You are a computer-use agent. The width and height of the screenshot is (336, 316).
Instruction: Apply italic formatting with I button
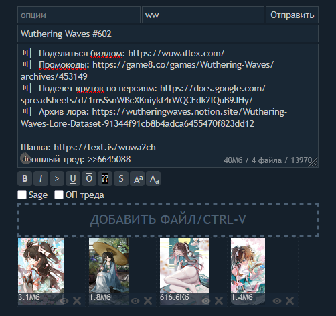pyautogui.click(x=41, y=178)
